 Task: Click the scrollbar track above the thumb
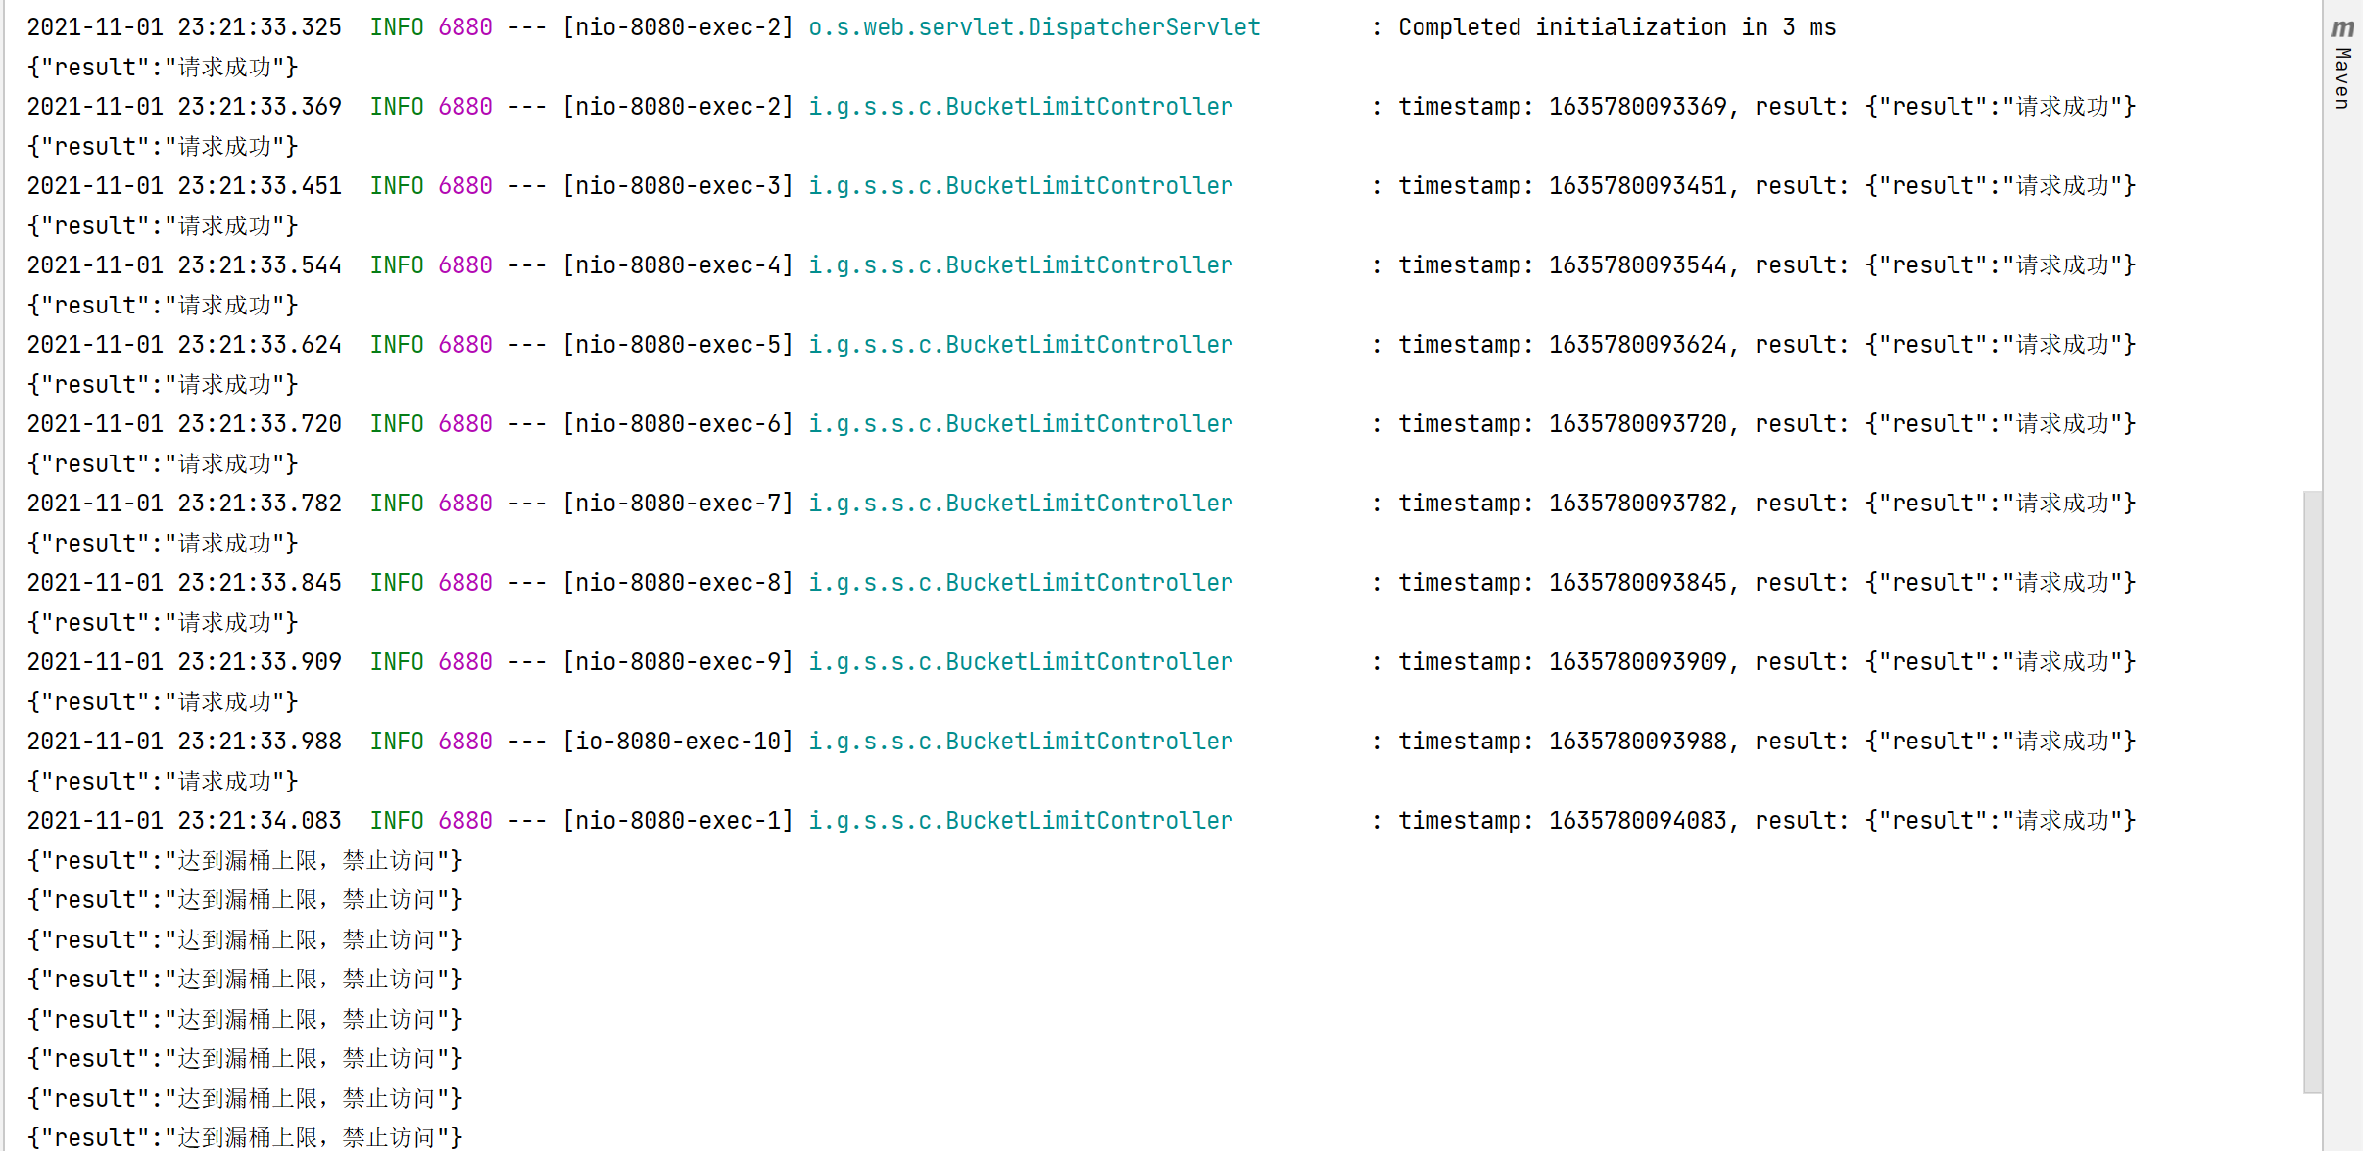[2313, 245]
